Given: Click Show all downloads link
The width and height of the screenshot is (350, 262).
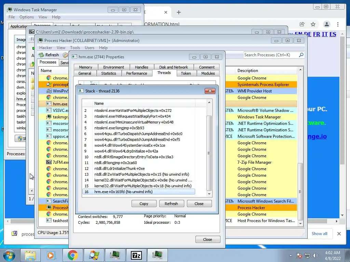Looking at the screenshot, I should [320, 233].
